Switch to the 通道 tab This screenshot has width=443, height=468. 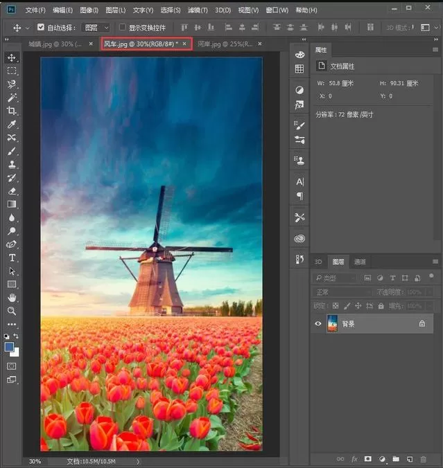click(360, 262)
